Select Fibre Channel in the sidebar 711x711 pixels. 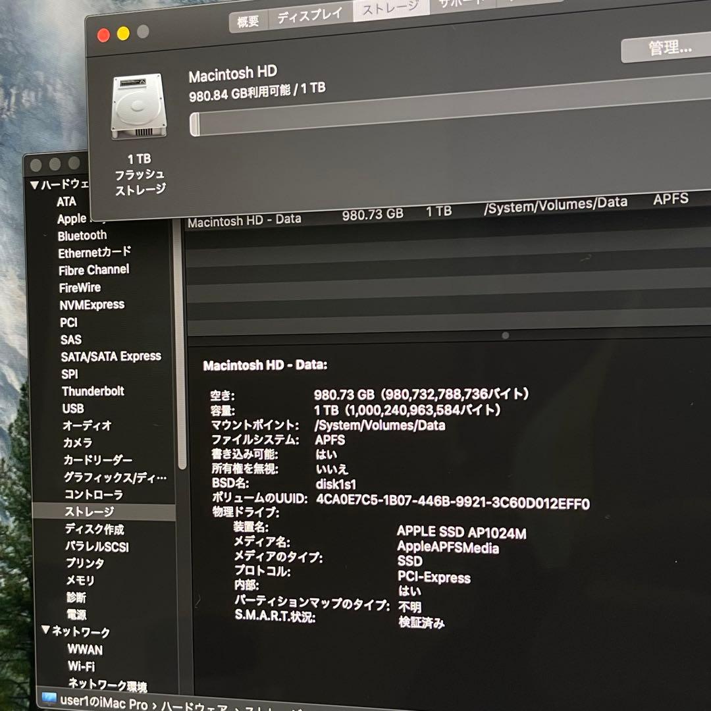[x=94, y=270]
